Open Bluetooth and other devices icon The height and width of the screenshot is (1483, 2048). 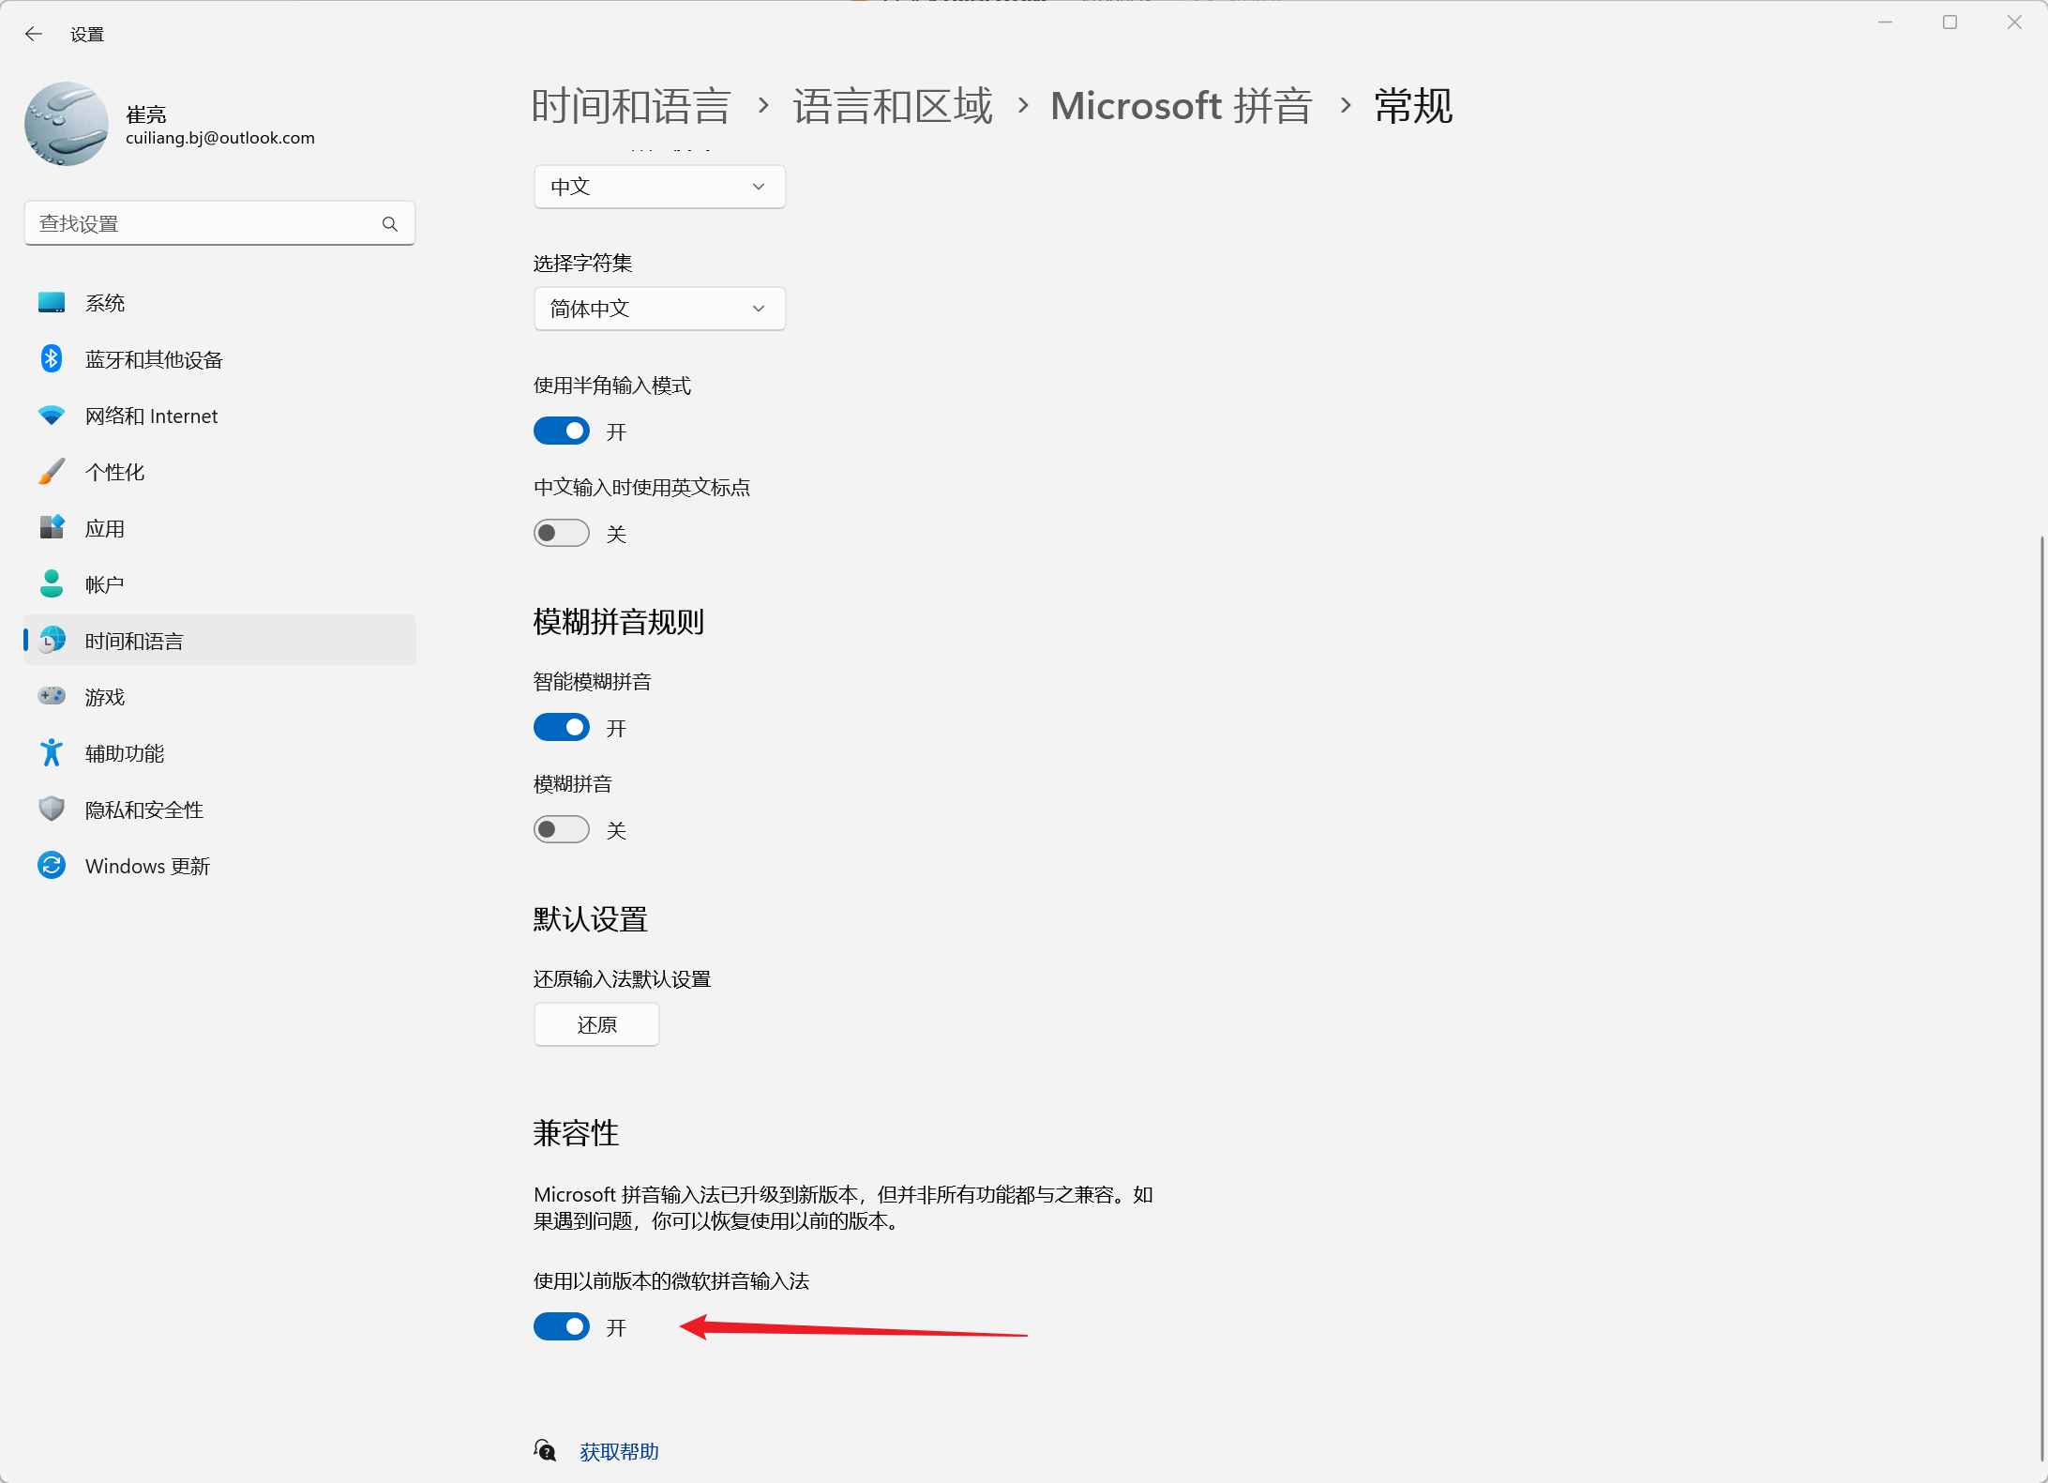pos(52,359)
